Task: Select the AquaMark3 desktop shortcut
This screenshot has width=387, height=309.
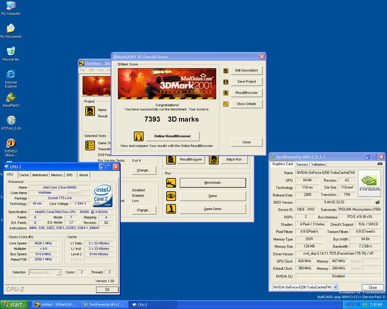Action: tap(11, 100)
